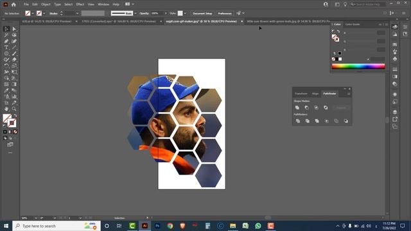Select the Direct Selection tool
Screen dimensions: 411x231
14,29
